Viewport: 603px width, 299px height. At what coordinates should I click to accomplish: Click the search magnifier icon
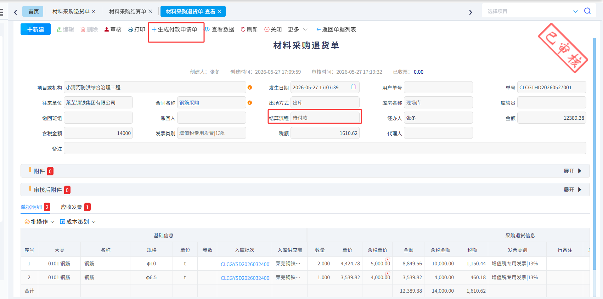point(587,11)
